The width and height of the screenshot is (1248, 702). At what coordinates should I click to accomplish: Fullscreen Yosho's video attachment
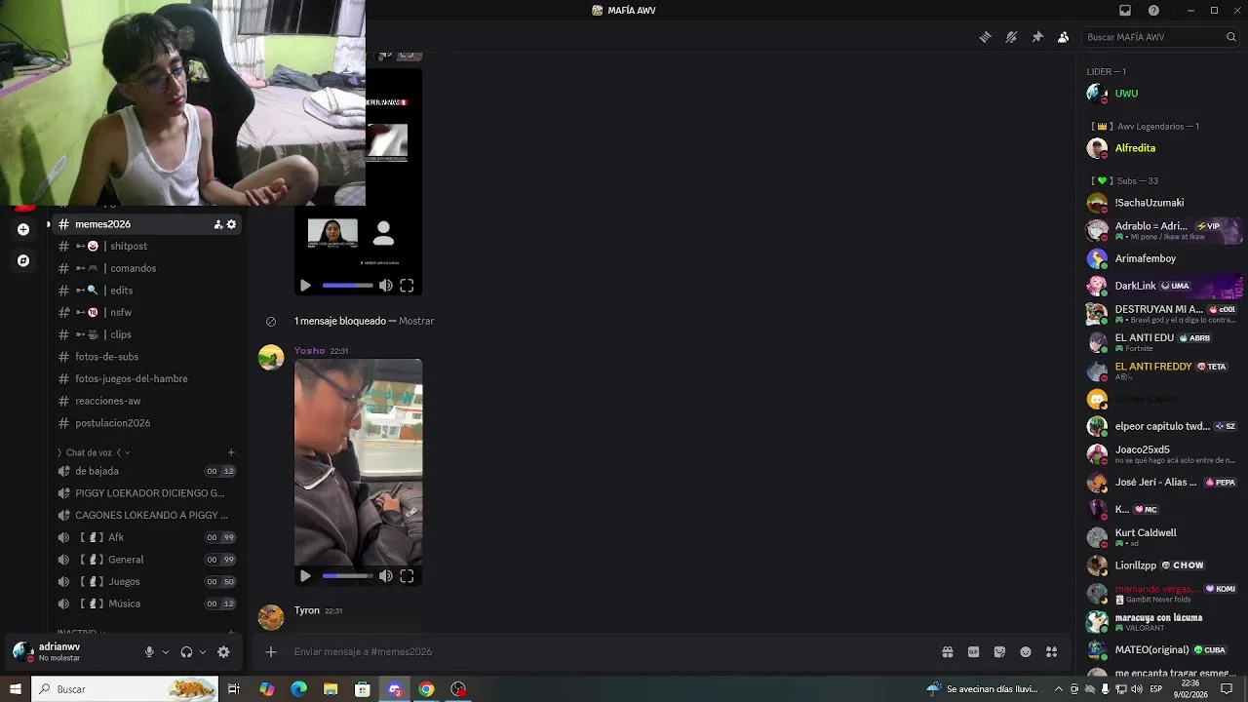(407, 576)
